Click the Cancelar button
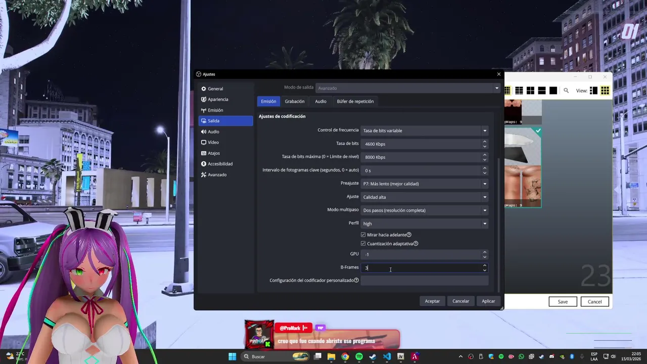Viewport: 647px width, 364px height. pyautogui.click(x=460, y=301)
